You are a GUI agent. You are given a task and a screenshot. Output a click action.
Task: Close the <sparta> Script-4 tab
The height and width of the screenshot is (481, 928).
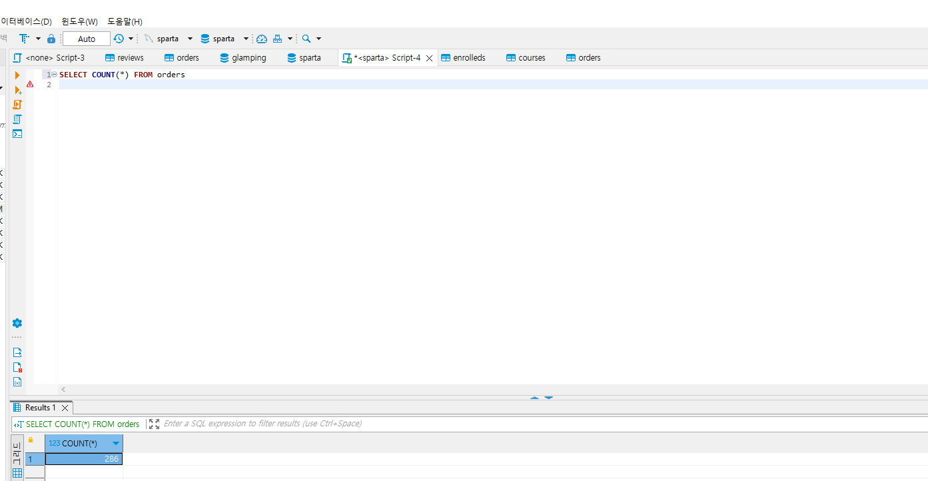430,59
